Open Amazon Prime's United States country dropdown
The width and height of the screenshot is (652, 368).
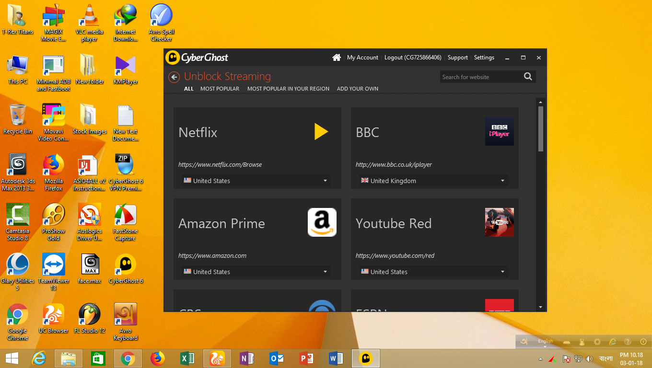(256, 272)
